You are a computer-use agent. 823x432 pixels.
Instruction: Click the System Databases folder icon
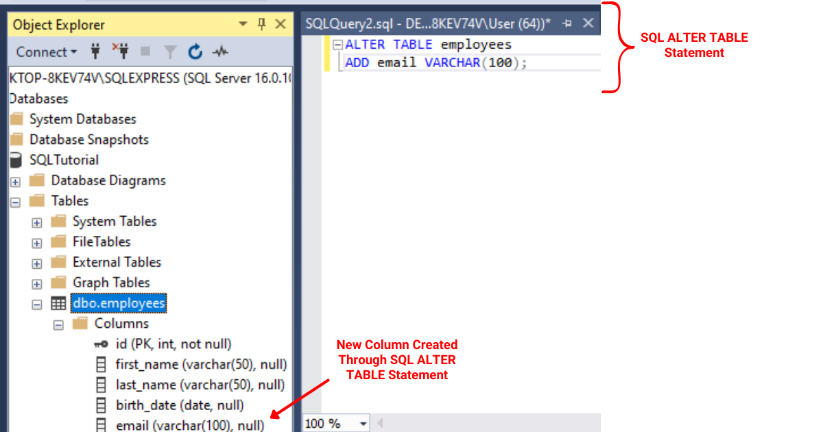pyautogui.click(x=16, y=119)
